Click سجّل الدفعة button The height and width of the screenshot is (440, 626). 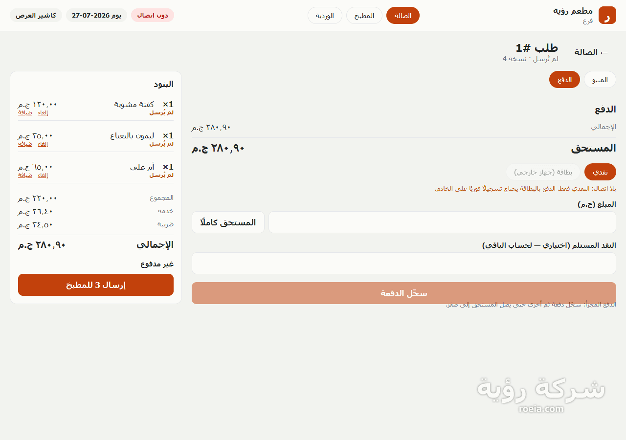pyautogui.click(x=404, y=293)
